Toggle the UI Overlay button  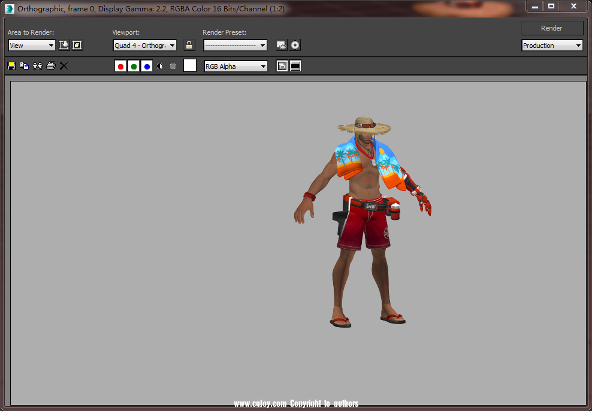tap(282, 67)
